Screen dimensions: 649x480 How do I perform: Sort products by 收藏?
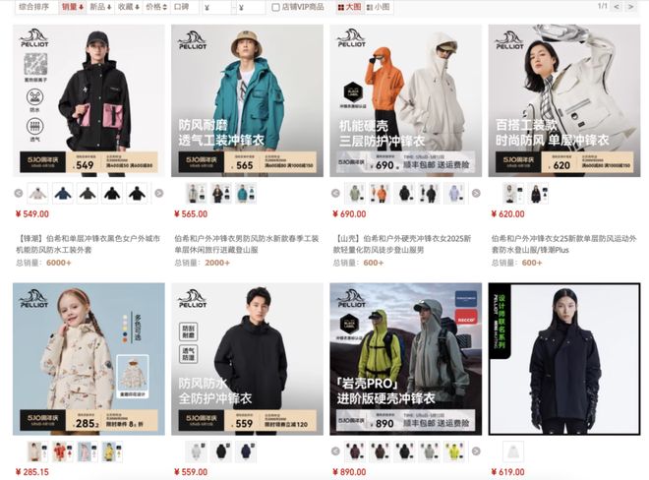tap(128, 7)
